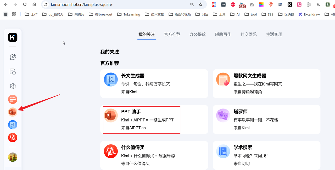Click the green download extension icon
335x170 pixels.
click(328, 4)
